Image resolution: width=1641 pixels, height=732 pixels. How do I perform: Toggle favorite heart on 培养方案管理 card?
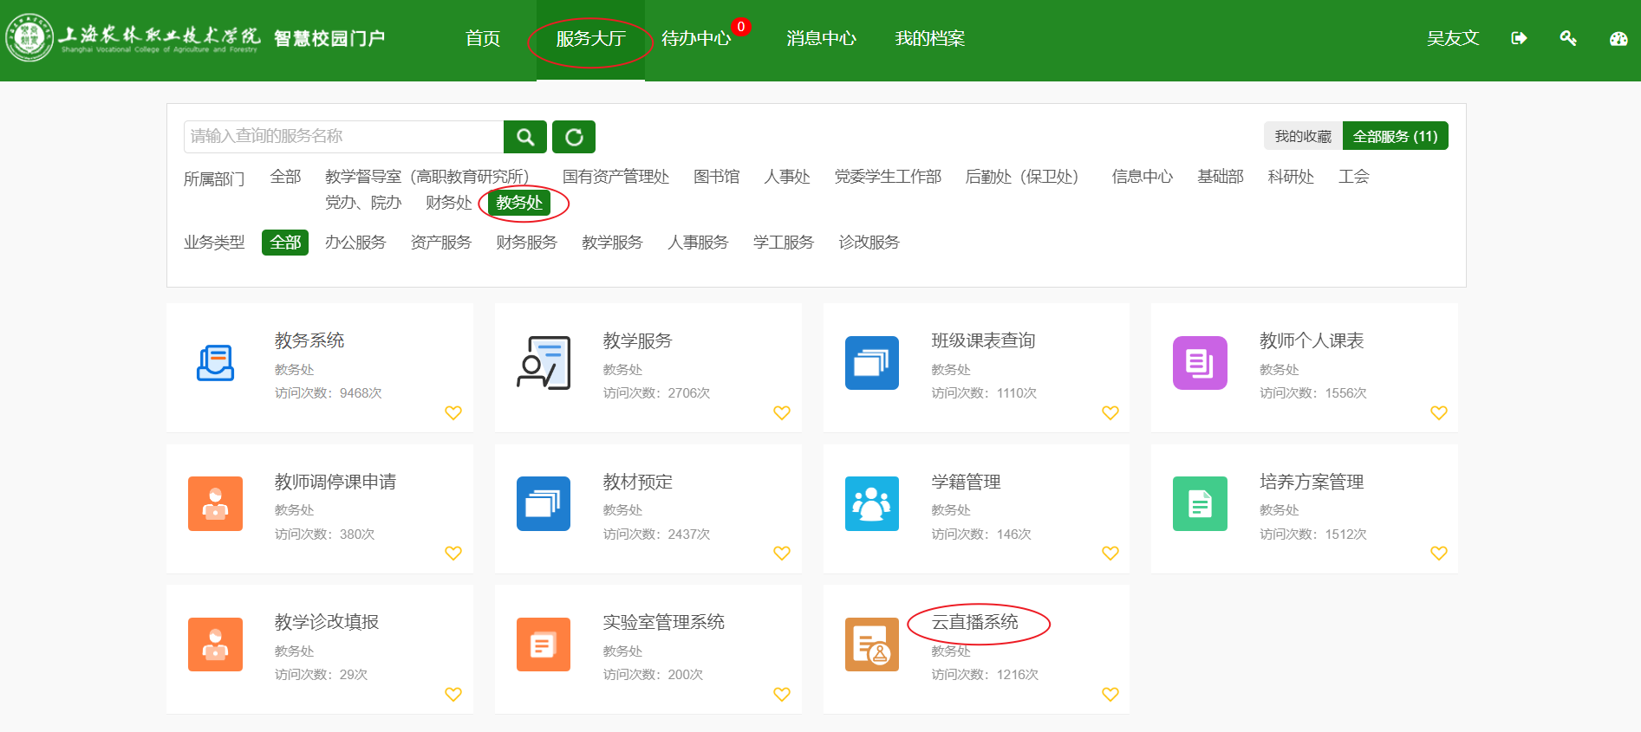(1438, 554)
